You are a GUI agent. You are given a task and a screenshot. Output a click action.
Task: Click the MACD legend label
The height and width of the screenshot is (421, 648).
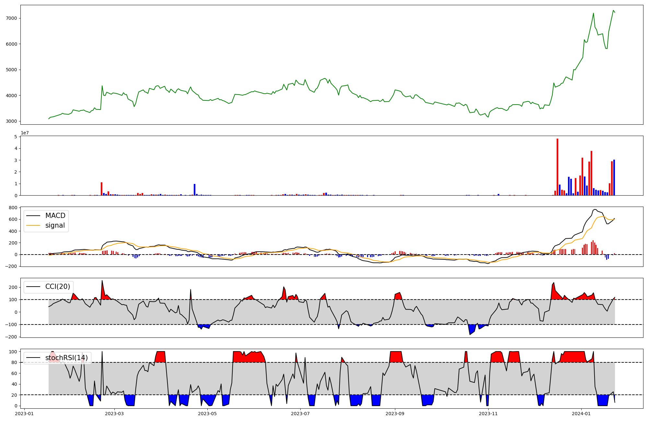click(x=55, y=216)
